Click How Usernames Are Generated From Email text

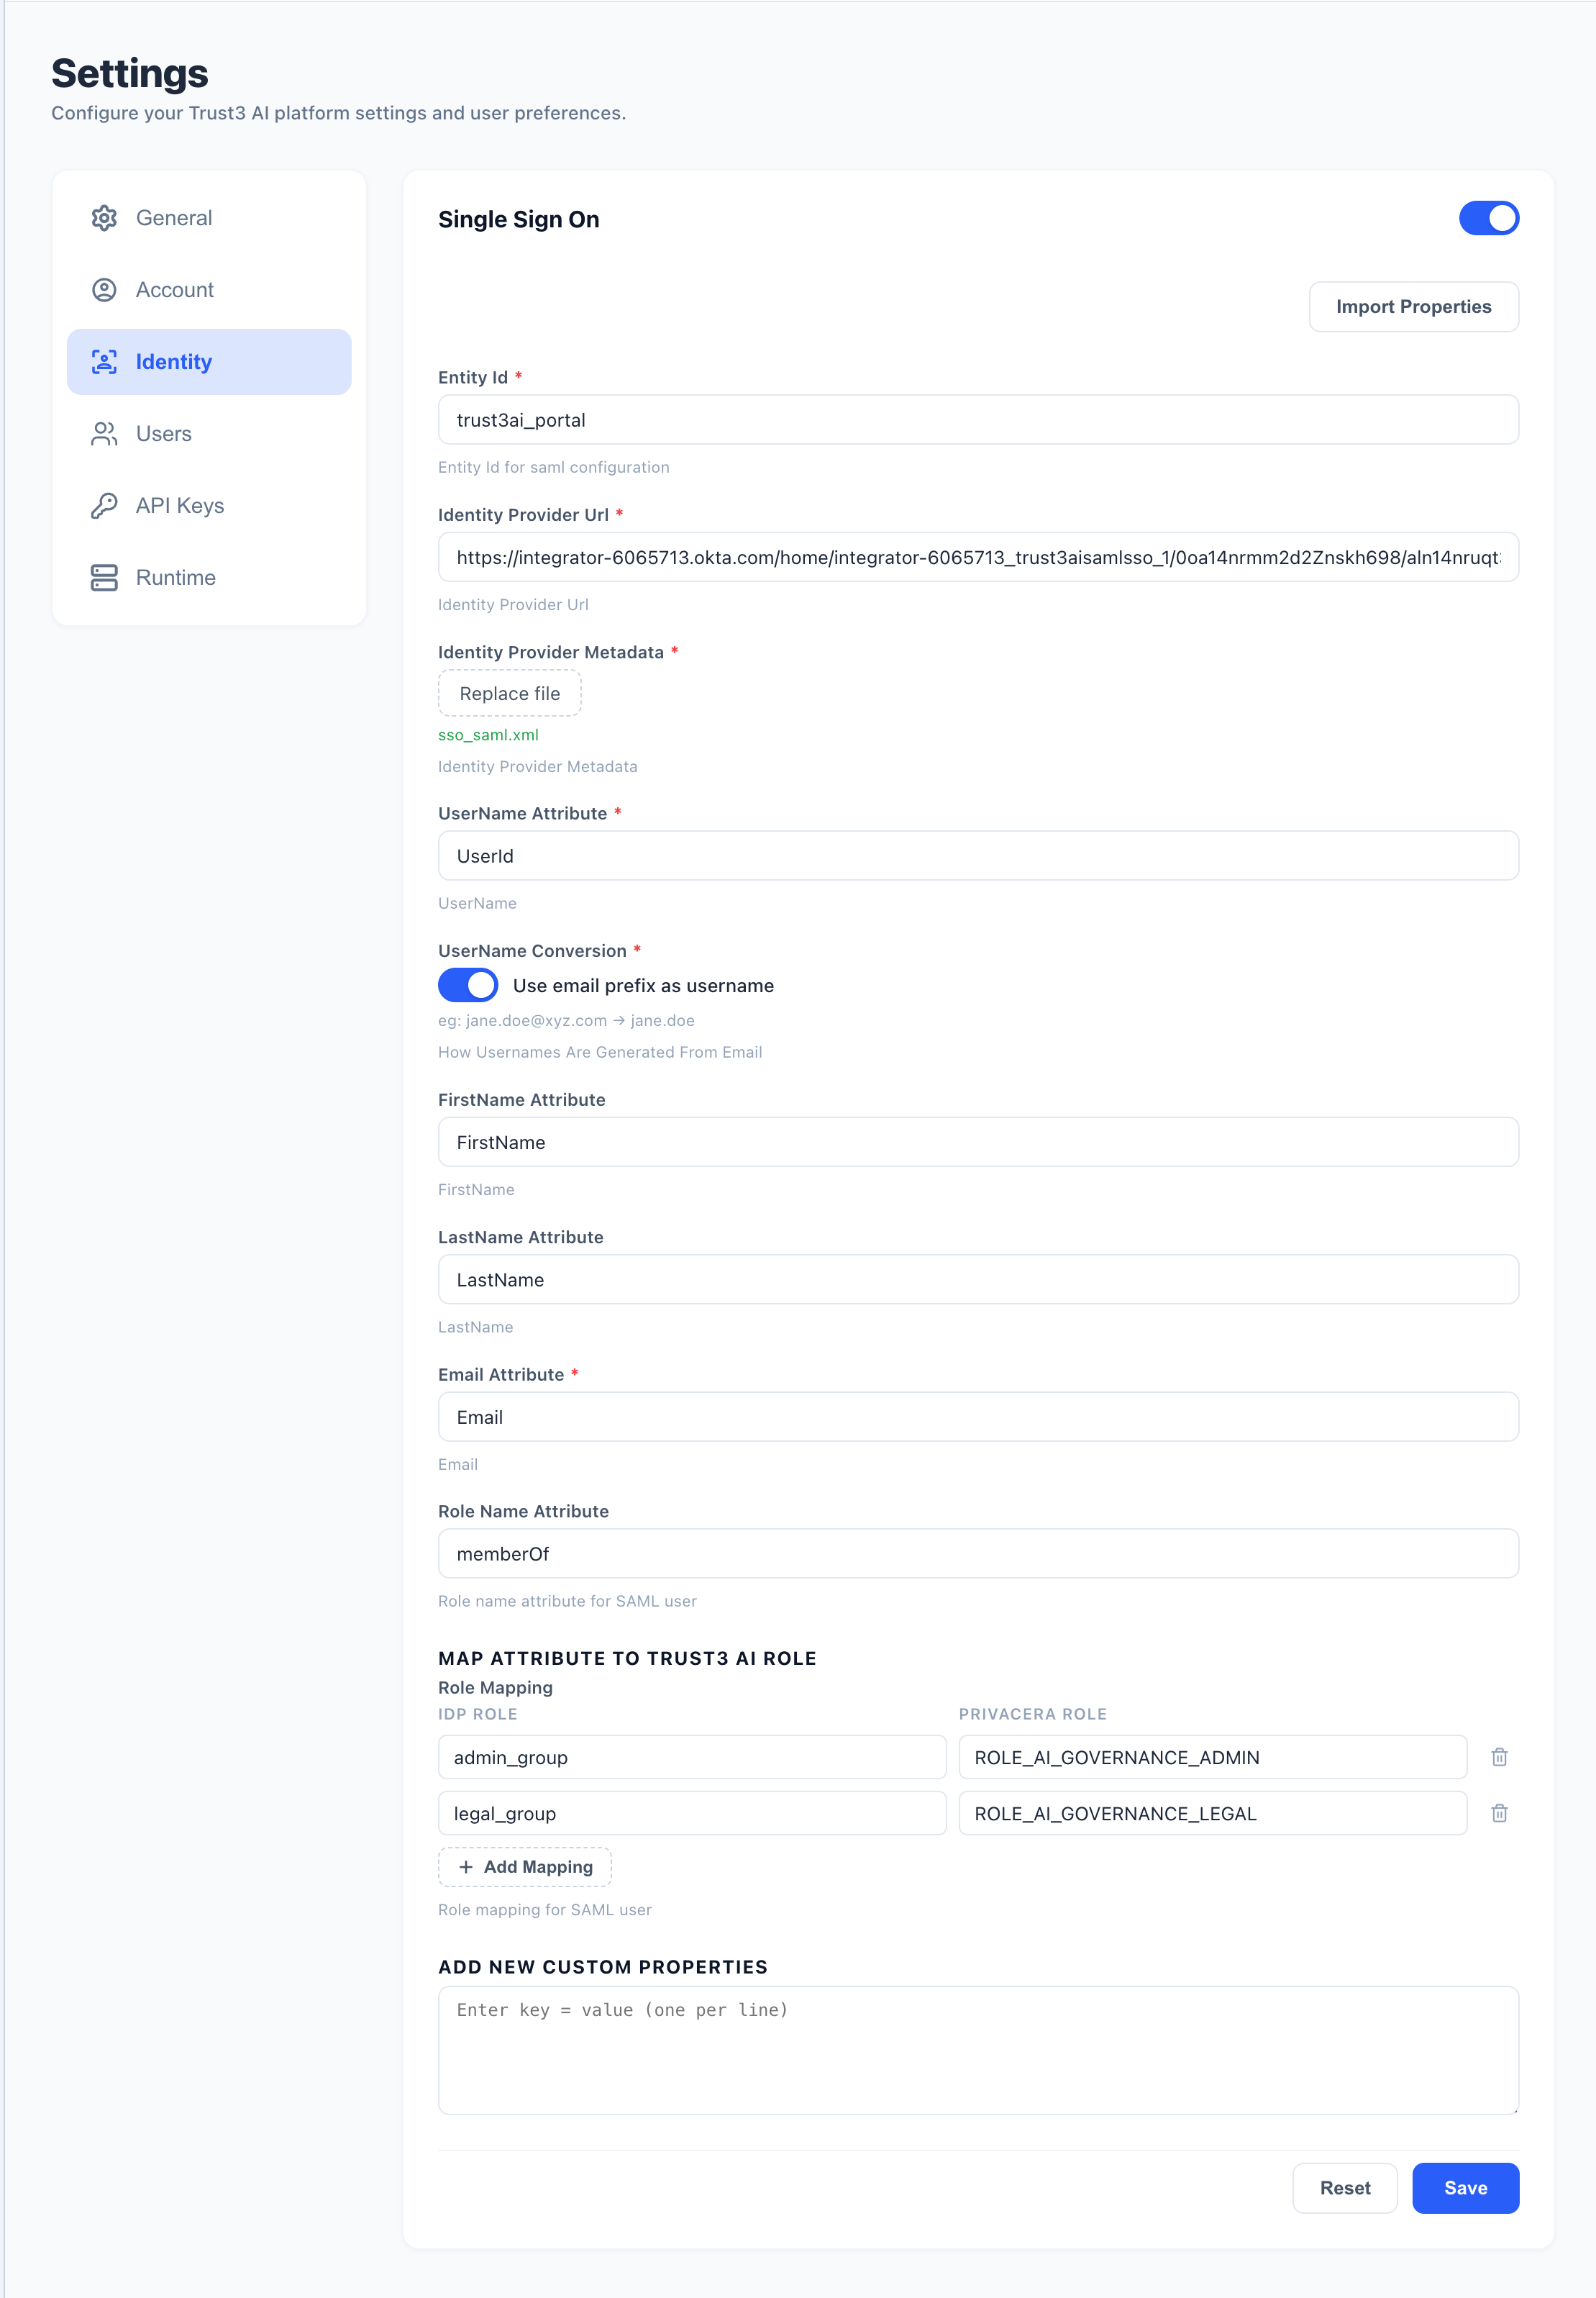(600, 1053)
